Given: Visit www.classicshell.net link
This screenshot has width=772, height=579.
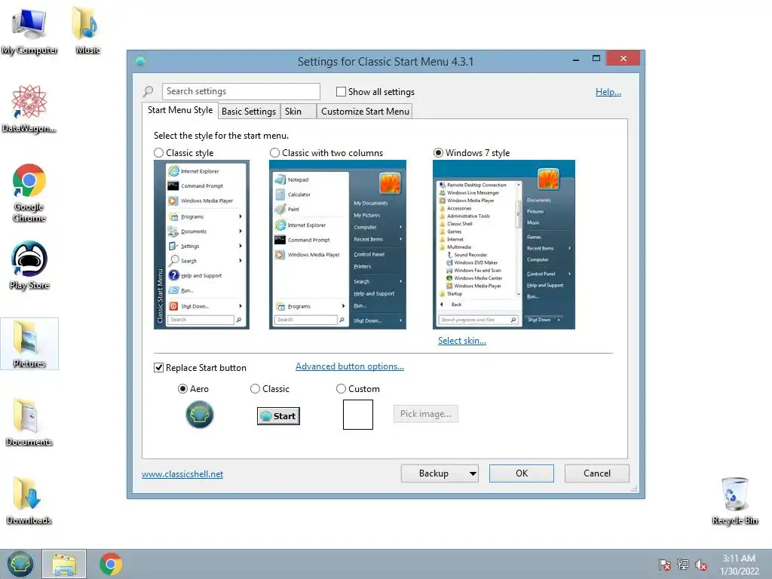Looking at the screenshot, I should click(182, 474).
